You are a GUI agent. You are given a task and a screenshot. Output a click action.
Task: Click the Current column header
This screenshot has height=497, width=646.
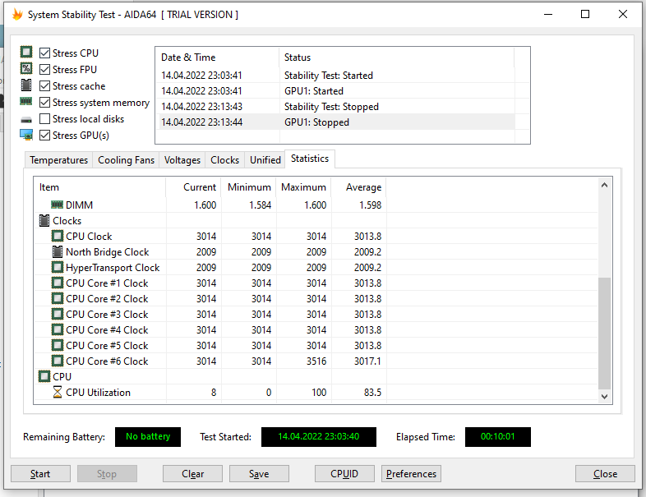(193, 187)
